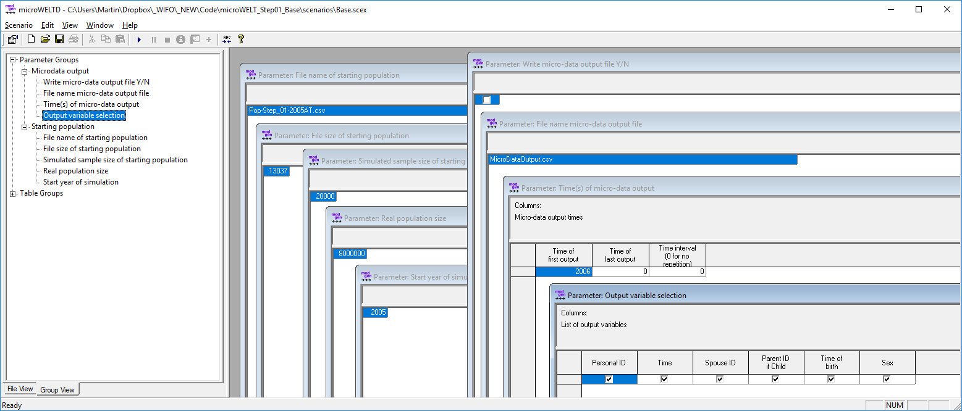Open the View menu
Screen dimensions: 962x411
coord(70,25)
